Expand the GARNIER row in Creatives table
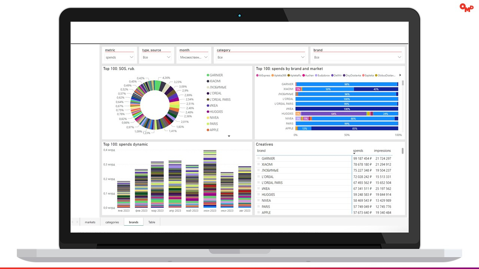 [258, 158]
